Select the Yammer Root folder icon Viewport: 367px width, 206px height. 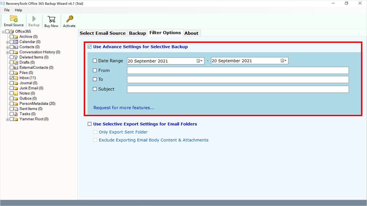(x=16, y=119)
